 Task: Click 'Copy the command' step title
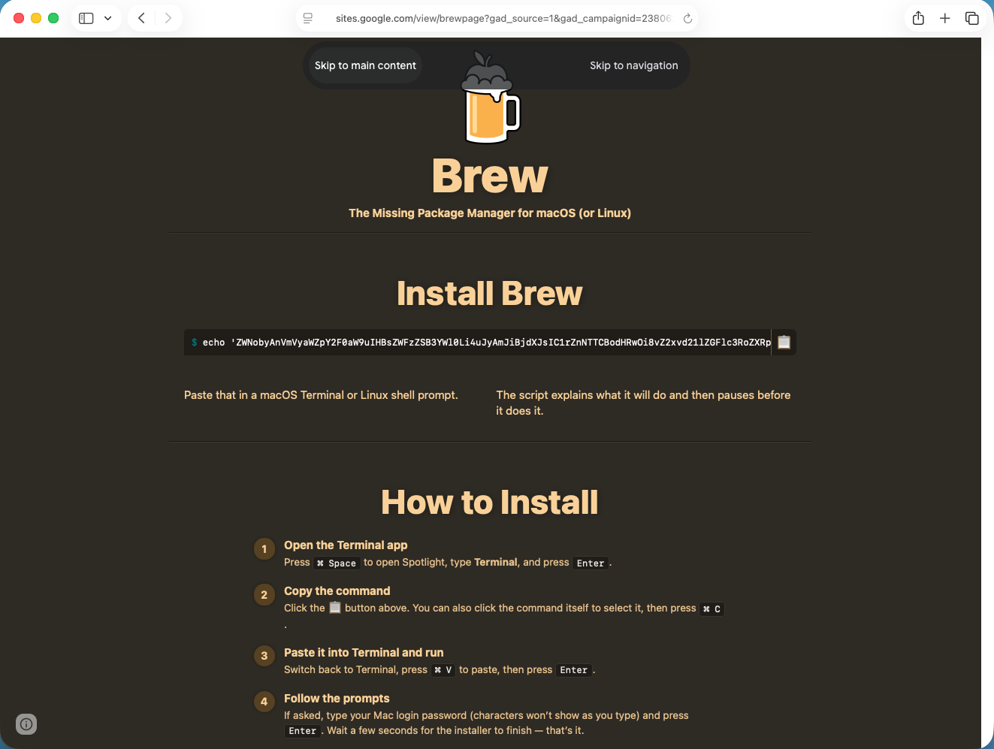pyautogui.click(x=337, y=591)
